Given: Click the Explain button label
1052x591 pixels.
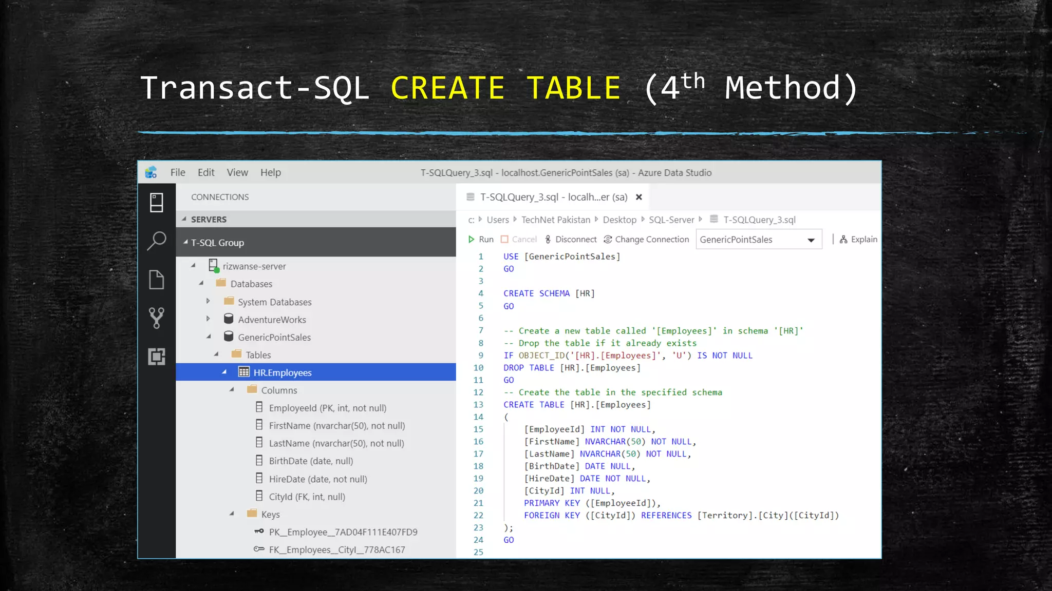Looking at the screenshot, I should click(x=864, y=239).
